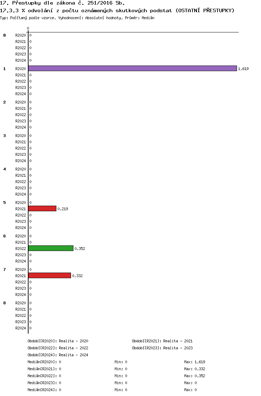The height and width of the screenshot is (396, 261).
Task: Click the 0,219 value label
Action: point(63,209)
